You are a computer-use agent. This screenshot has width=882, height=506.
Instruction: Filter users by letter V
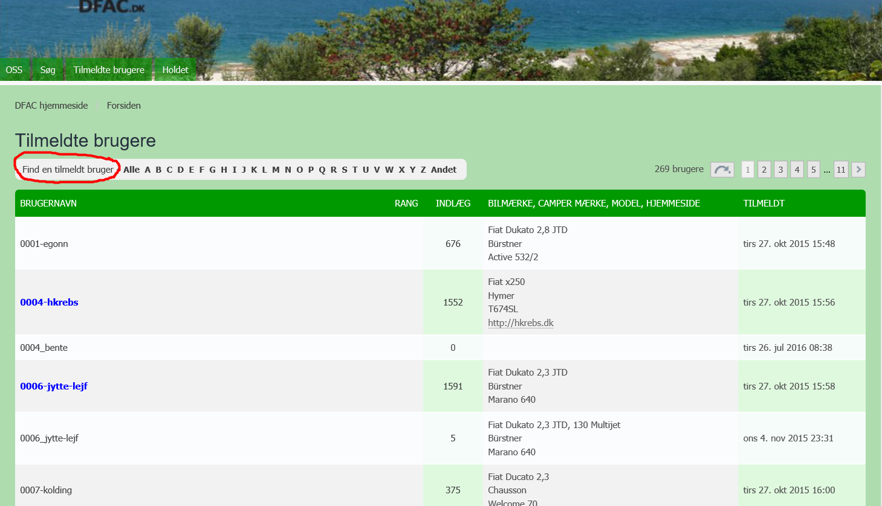tap(377, 170)
